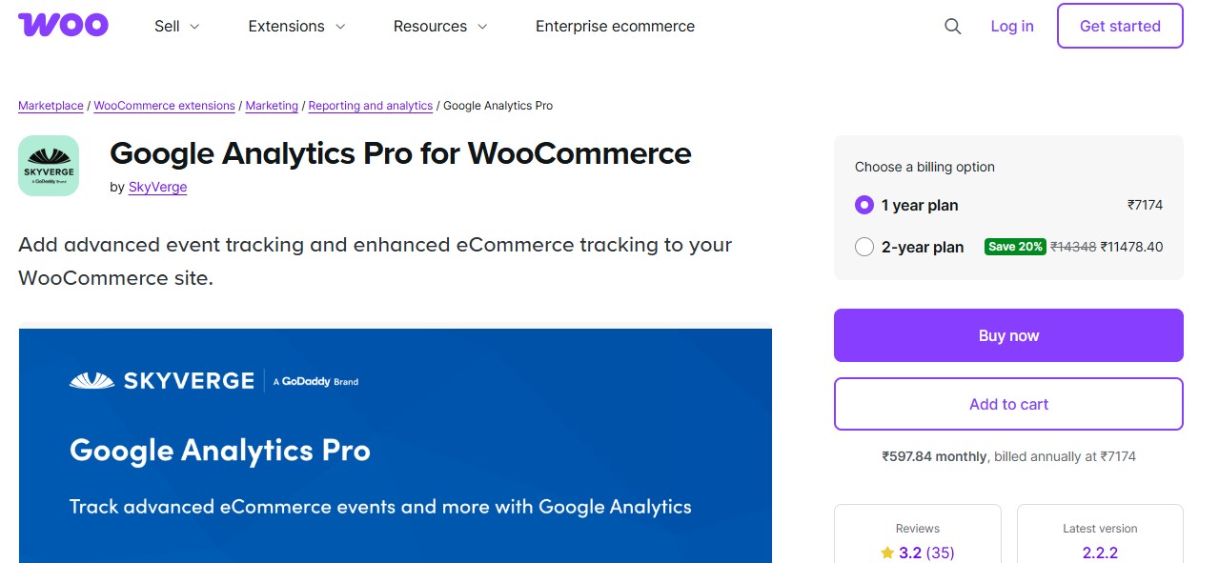
Task: Click the Woo logo to go home
Action: coord(63,25)
